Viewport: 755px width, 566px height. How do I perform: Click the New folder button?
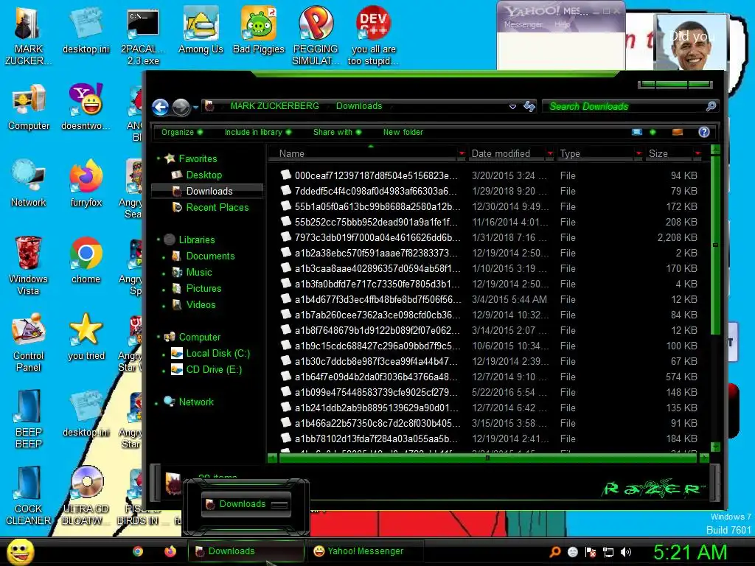coord(403,132)
